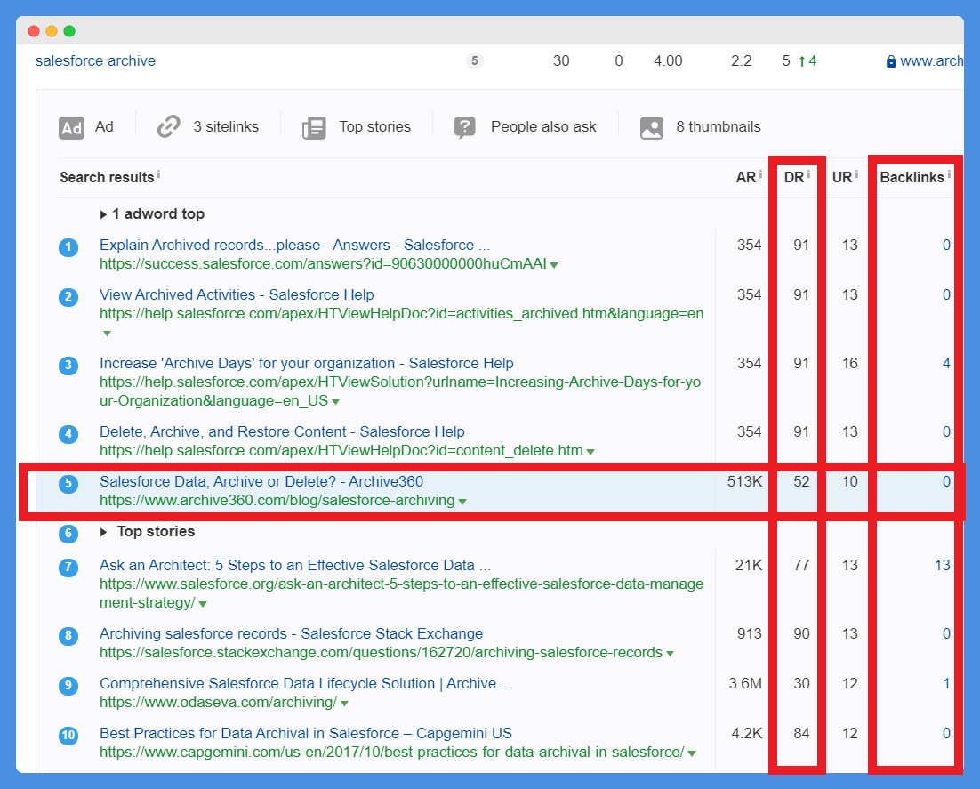The width and height of the screenshot is (980, 789).
Task: Open the www.arch URL link
Action: pos(931,60)
